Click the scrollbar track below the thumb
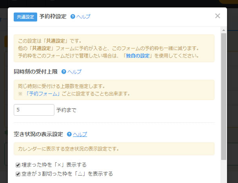Viewport: 238px width, 183px height. [x=224, y=172]
